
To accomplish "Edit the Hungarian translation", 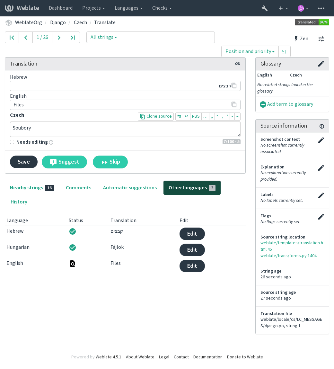I will click(192, 250).
